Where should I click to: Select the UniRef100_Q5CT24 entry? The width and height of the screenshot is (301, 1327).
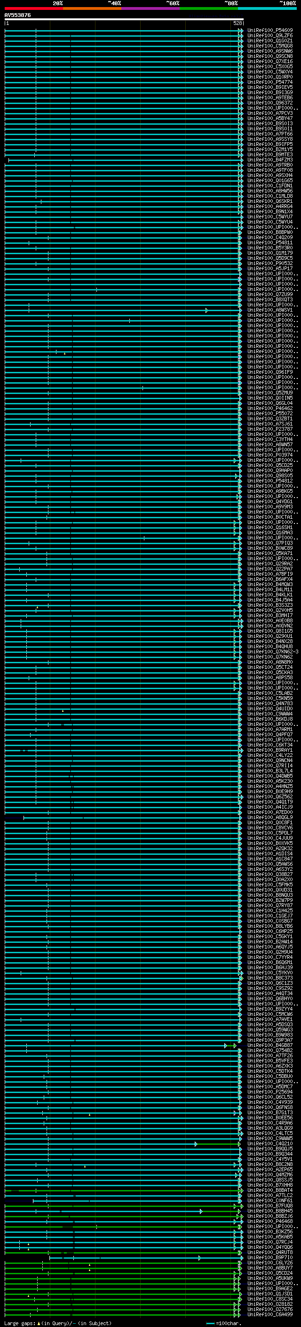pos(270,667)
